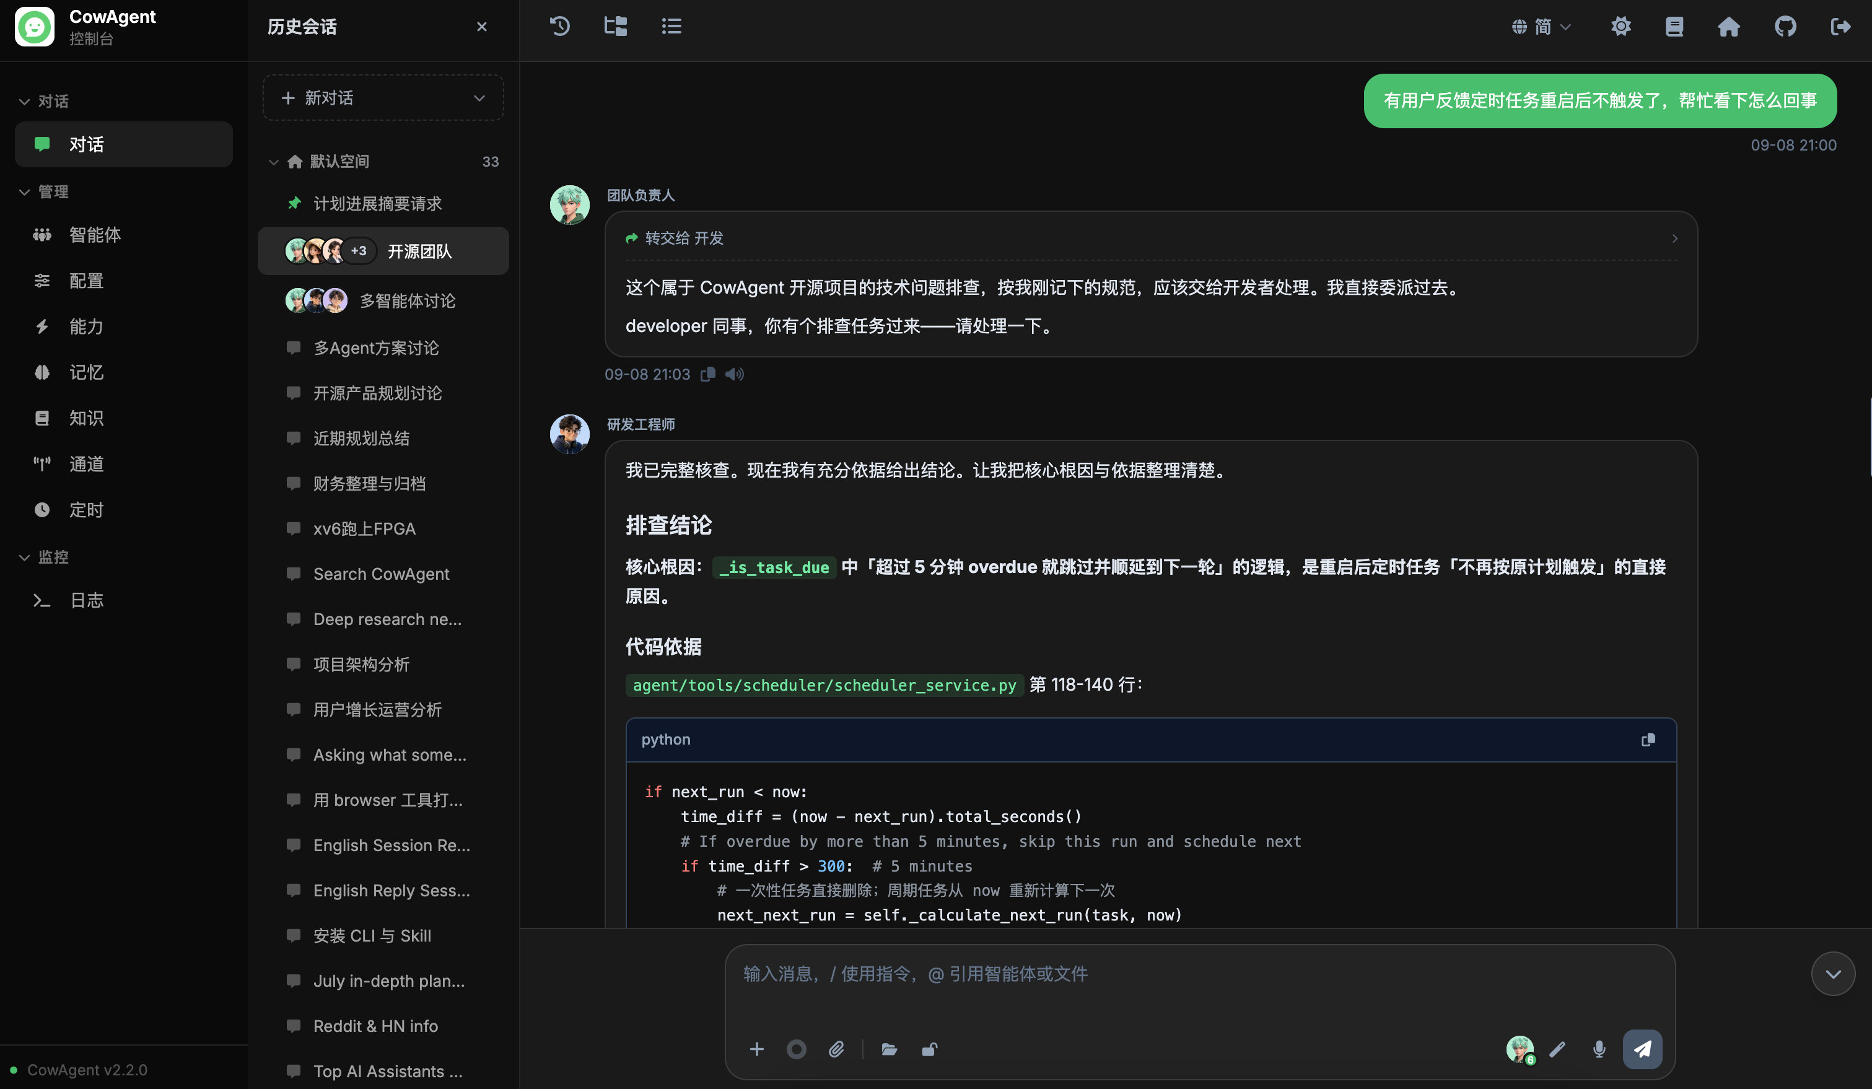The image size is (1872, 1089).
Task: Click the CowAgent v2.2.0 version status
Action: [x=79, y=1070]
